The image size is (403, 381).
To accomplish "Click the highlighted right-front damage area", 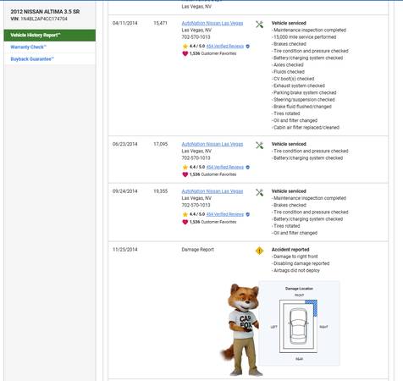I will (312, 307).
